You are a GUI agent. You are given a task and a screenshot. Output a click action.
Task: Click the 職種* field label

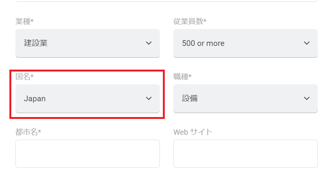(x=182, y=76)
